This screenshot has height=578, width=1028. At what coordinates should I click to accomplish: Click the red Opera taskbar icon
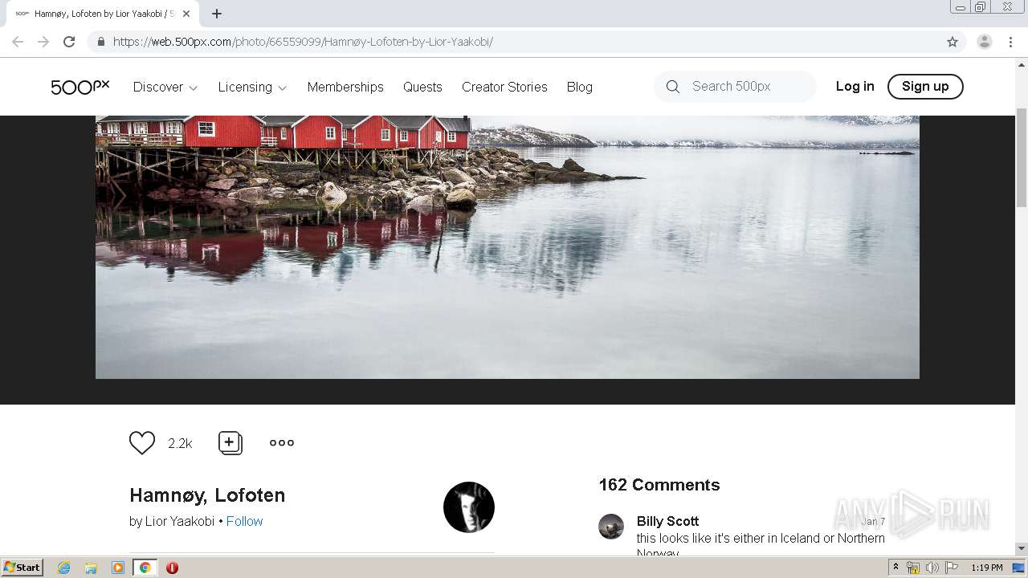point(172,568)
